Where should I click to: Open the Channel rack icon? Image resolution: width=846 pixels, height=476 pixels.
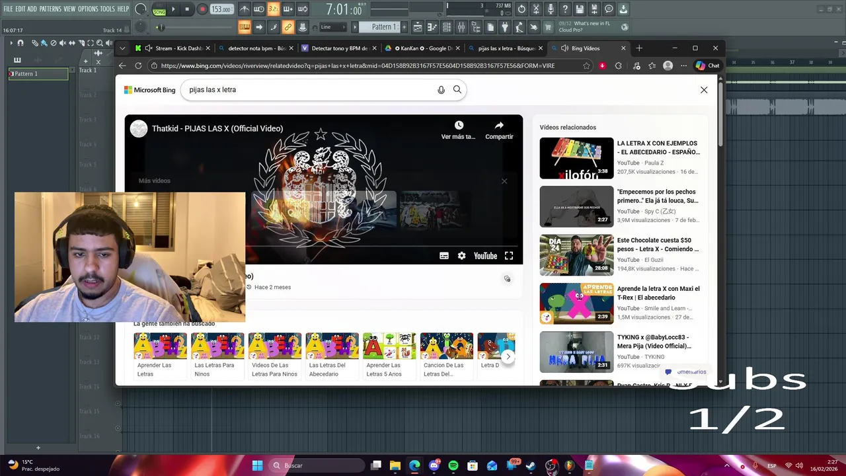(x=447, y=27)
